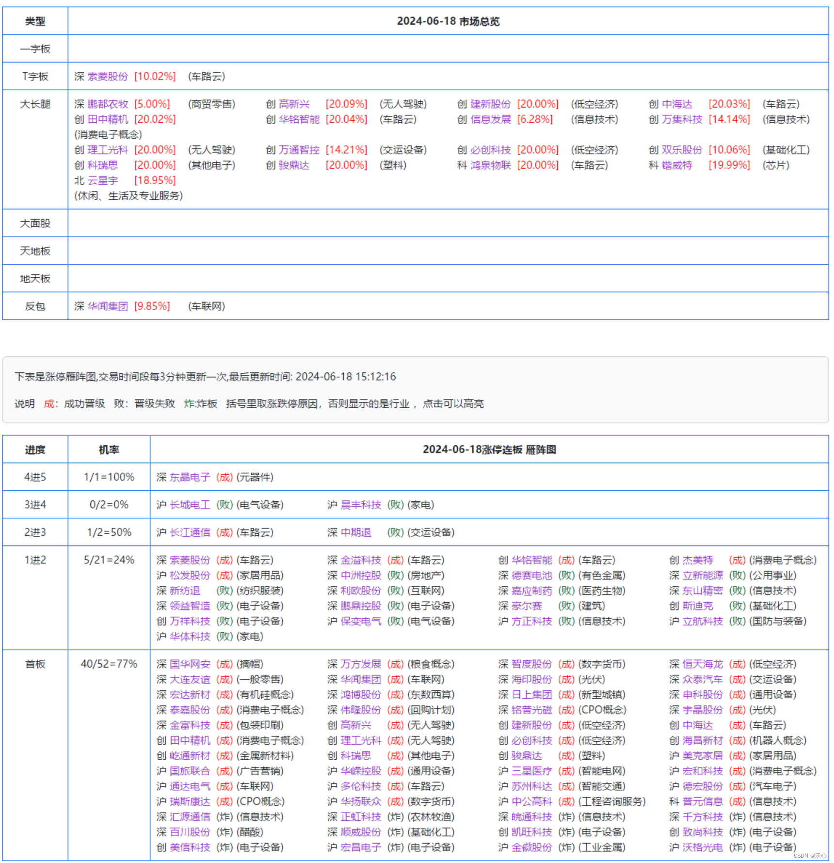Image resolution: width=834 pixels, height=863 pixels.
Task: Open 华铭智能 link in 大长腿 row
Action: (x=299, y=119)
